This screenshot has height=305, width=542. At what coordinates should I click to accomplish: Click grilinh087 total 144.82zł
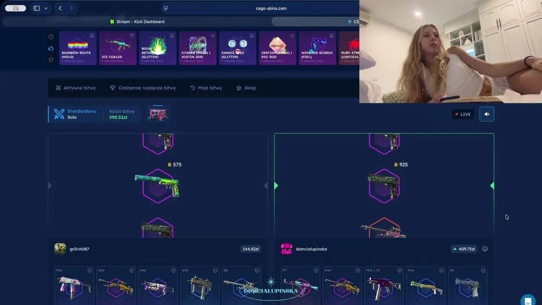click(251, 249)
